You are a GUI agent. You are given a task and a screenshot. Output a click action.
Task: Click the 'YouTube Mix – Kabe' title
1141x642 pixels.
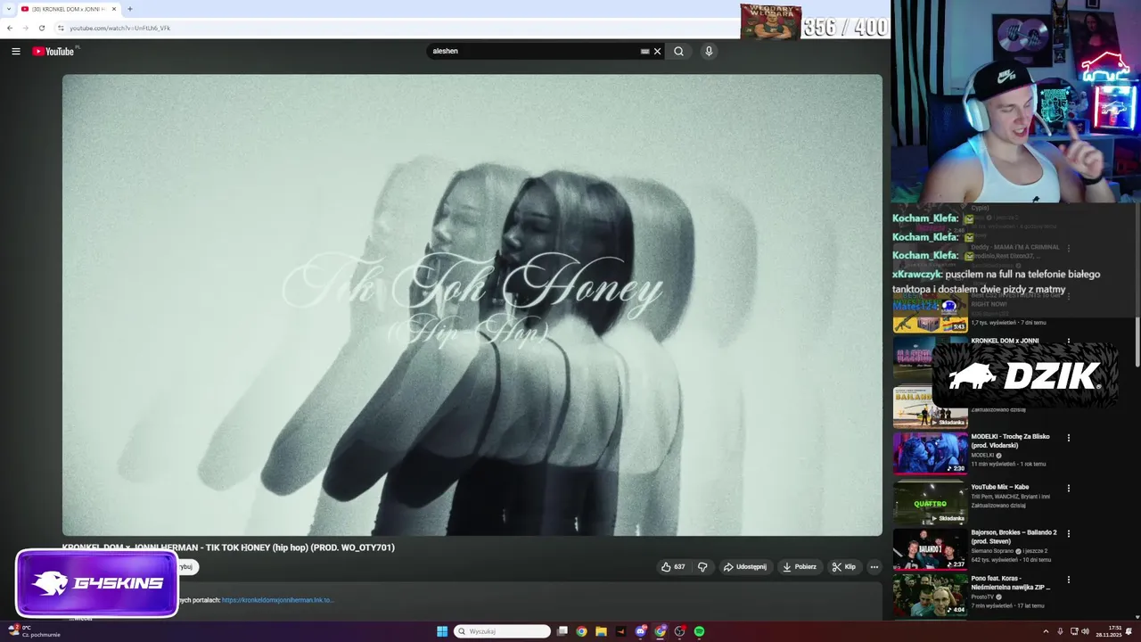tap(999, 487)
